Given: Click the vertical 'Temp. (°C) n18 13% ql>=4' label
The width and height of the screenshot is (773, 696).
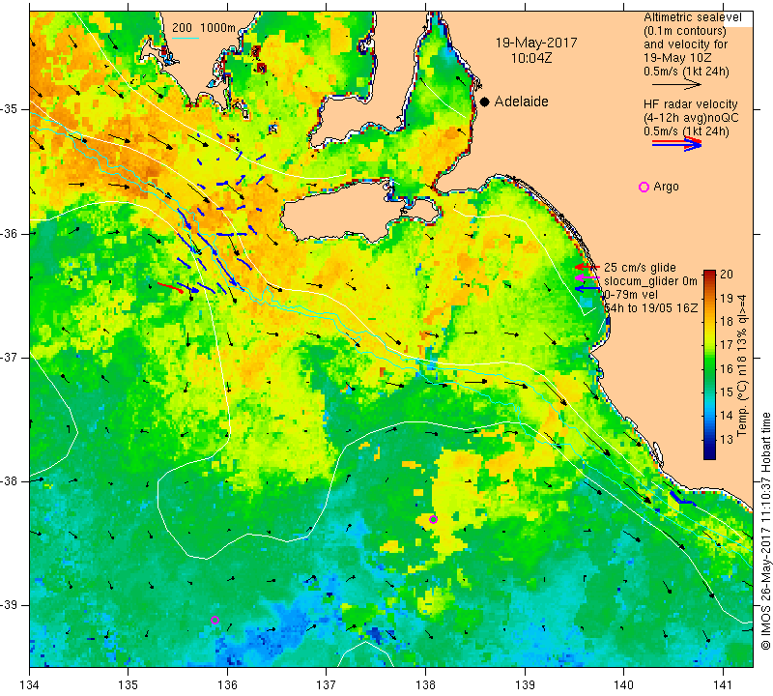Looking at the screenshot, I should pyautogui.click(x=742, y=365).
